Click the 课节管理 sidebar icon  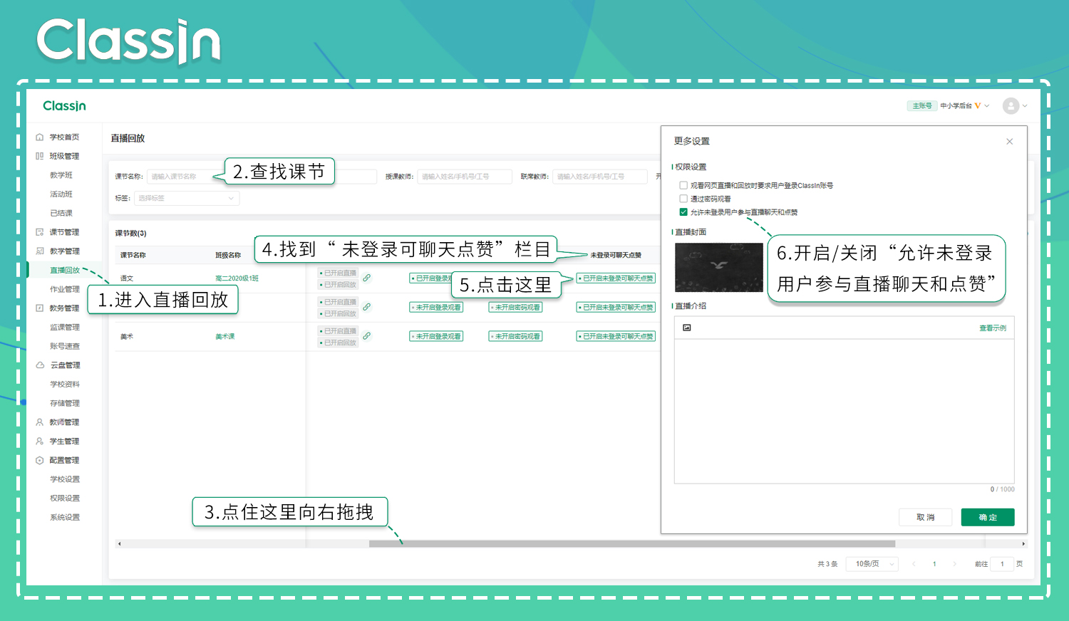[40, 232]
